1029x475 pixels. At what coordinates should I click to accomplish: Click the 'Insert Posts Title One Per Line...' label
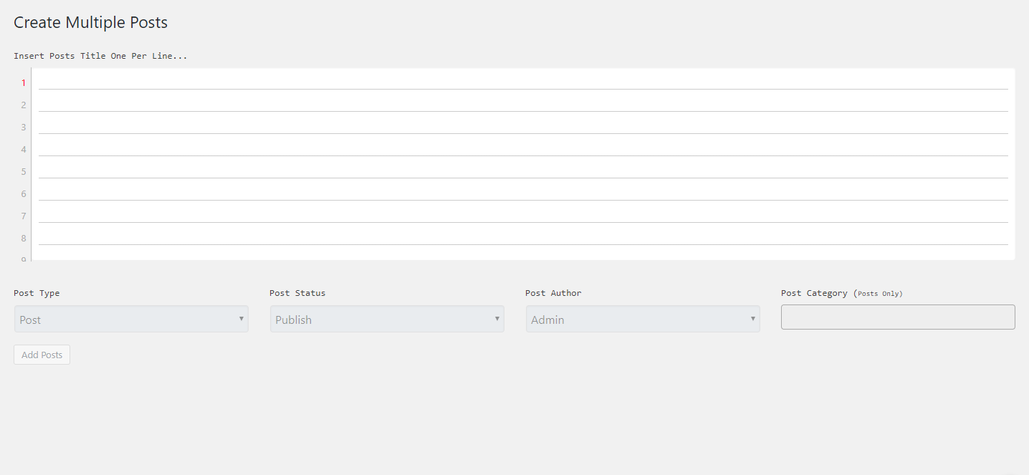[100, 55]
